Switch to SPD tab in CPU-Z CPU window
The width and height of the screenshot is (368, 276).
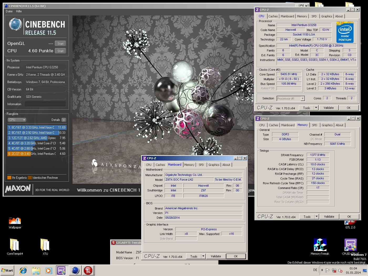314,16
